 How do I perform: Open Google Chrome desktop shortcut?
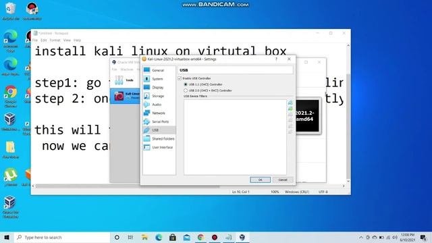(x=11, y=97)
